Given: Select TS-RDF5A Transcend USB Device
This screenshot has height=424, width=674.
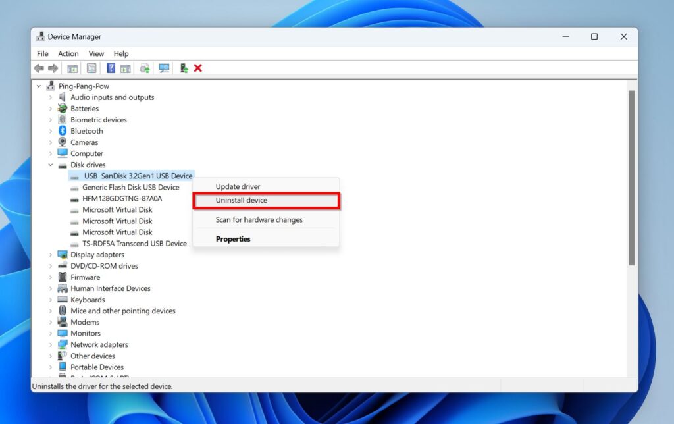Looking at the screenshot, I should tap(134, 244).
